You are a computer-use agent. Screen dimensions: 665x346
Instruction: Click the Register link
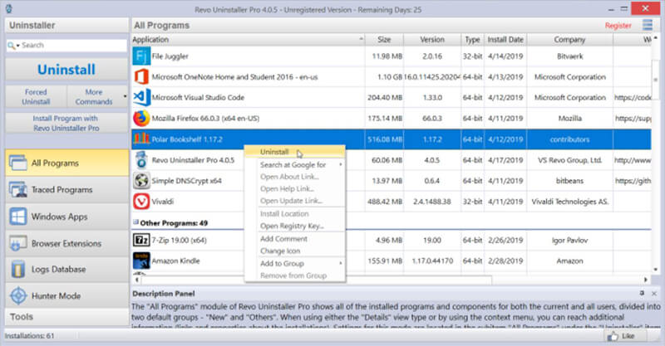click(618, 26)
